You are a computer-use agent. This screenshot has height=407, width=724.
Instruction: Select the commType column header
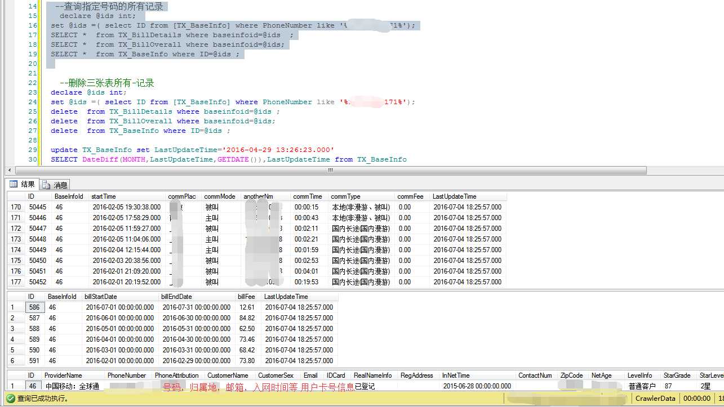(362, 196)
